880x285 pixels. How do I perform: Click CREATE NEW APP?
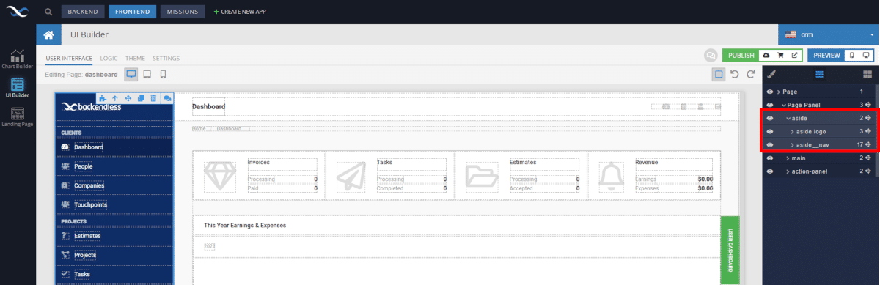(x=240, y=12)
